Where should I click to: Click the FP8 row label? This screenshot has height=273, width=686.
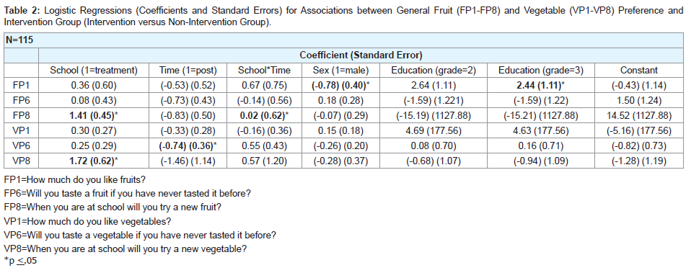click(22, 116)
